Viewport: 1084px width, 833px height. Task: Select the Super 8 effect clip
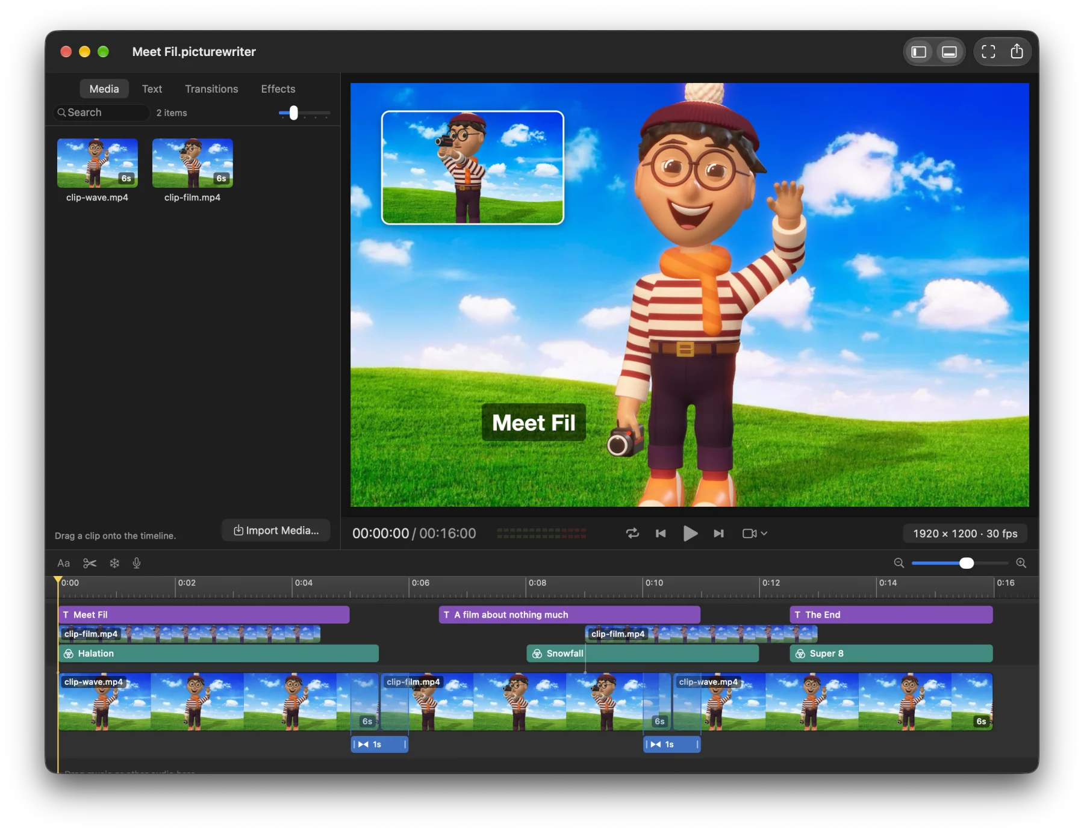click(891, 654)
